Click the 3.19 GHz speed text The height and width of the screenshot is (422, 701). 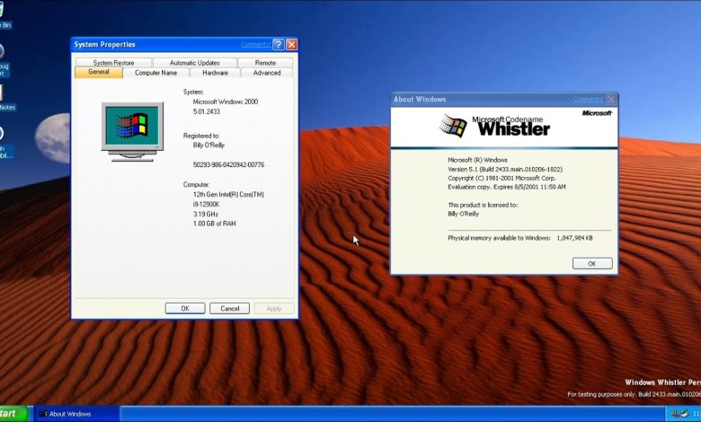(206, 214)
